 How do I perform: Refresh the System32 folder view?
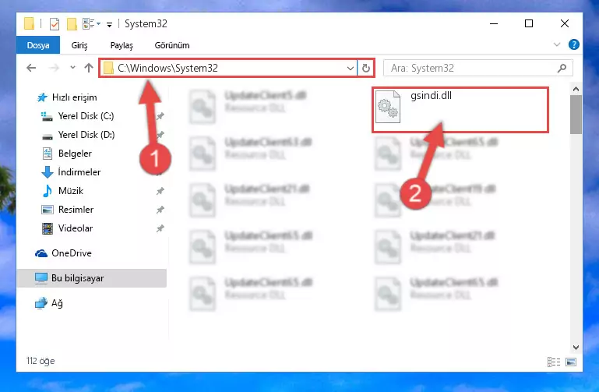(x=366, y=69)
